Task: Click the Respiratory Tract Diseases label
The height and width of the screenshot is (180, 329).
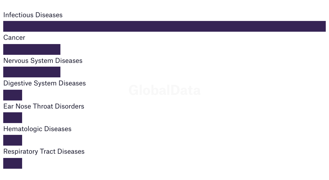Action: click(44, 152)
